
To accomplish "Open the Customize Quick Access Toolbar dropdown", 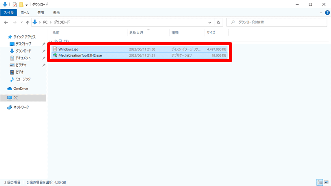I will tap(27, 4).
